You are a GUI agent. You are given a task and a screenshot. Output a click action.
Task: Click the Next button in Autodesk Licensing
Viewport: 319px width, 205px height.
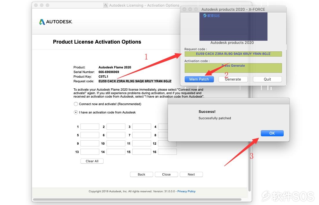click(x=191, y=174)
